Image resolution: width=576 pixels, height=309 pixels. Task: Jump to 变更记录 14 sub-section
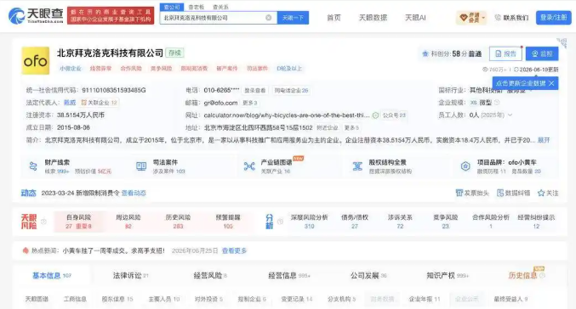click(x=297, y=299)
